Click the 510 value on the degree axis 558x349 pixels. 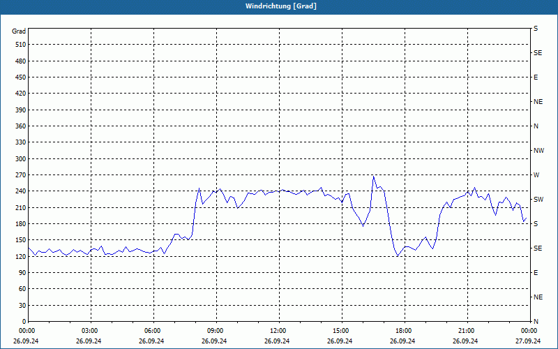(21, 45)
